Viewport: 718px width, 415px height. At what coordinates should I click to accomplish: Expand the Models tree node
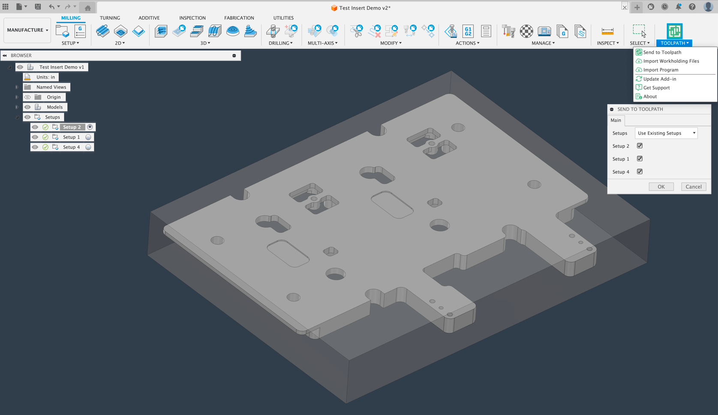point(17,107)
